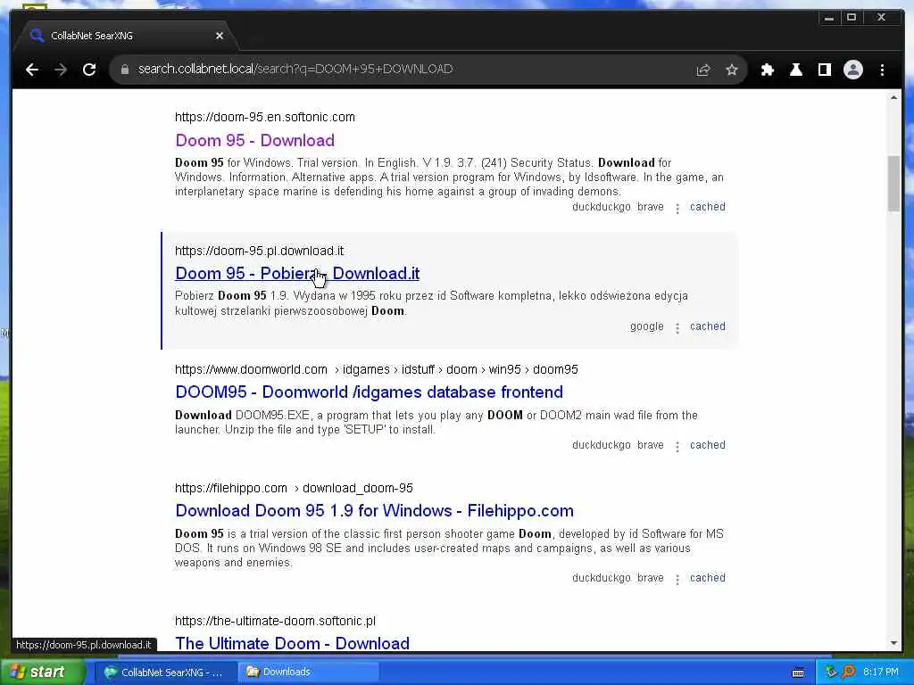914x685 pixels.
Task: Open the Windows start menu
Action: tap(42, 672)
